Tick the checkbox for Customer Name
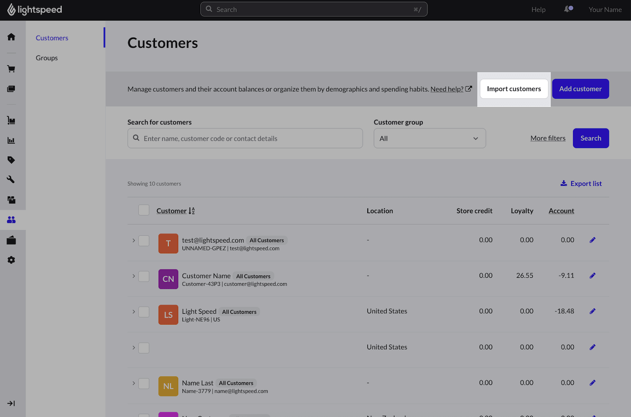The image size is (631, 417). [144, 276]
